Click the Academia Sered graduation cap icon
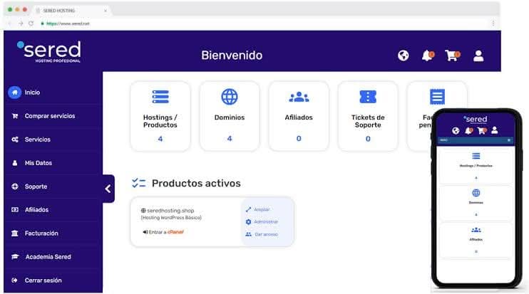This screenshot has height=294, width=529. [15, 256]
